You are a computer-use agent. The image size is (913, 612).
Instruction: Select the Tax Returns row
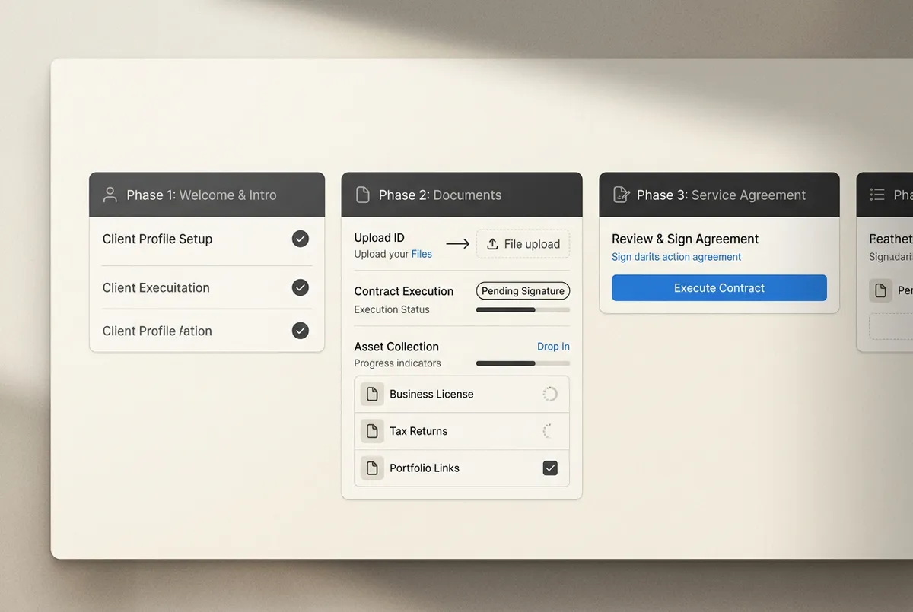[462, 431]
